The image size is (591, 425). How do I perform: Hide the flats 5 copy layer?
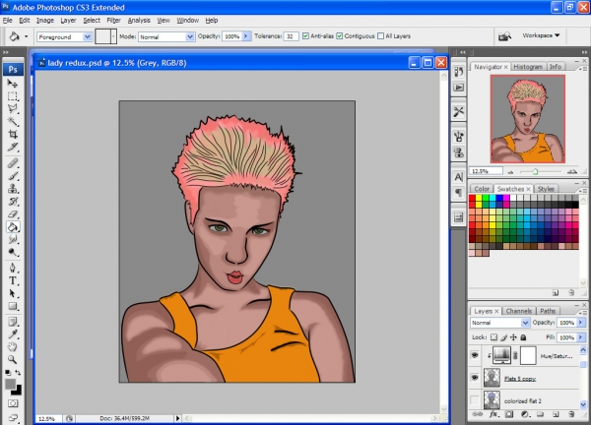coord(475,378)
